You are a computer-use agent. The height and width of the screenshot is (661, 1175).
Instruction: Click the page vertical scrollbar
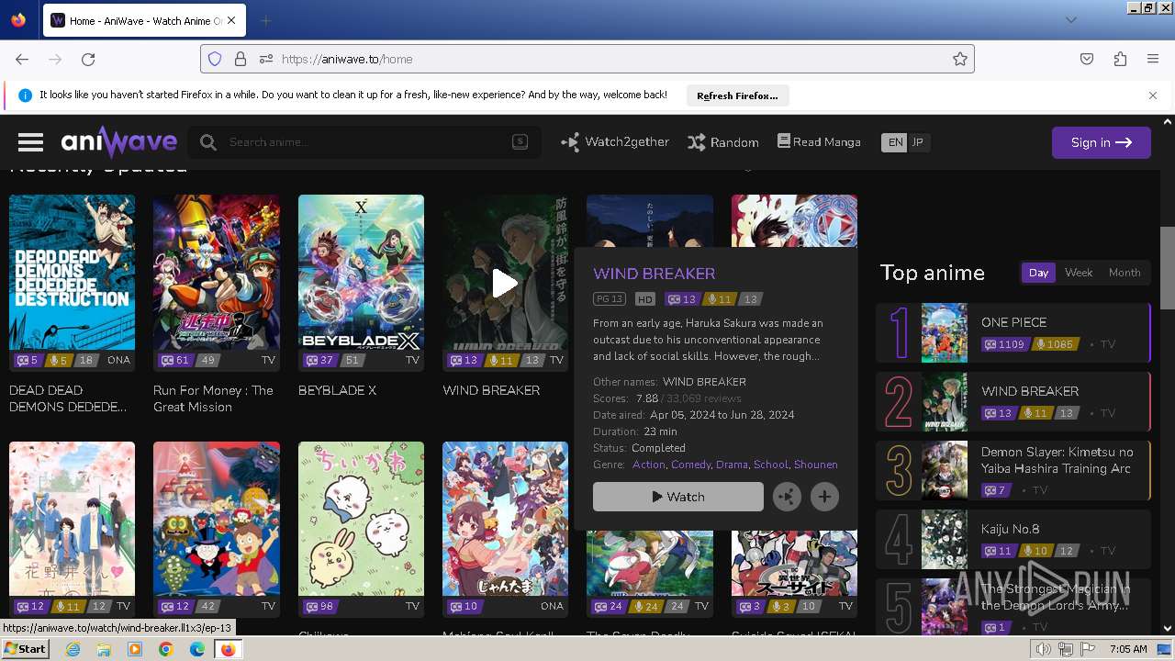point(1168,268)
